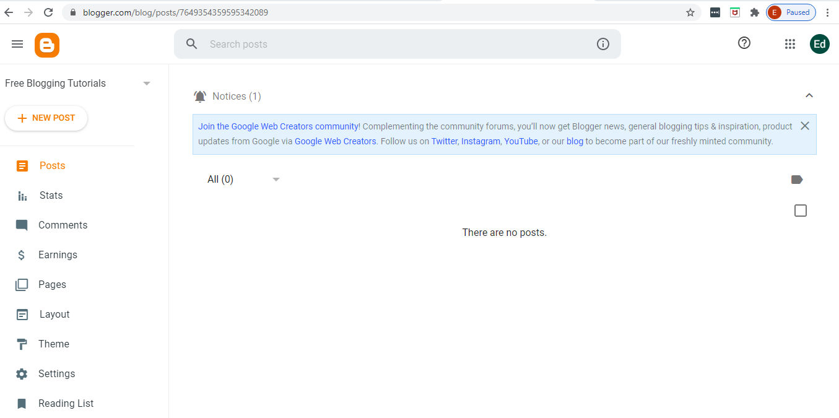
Task: Click the 'There are no posts.' text
Action: coord(505,233)
